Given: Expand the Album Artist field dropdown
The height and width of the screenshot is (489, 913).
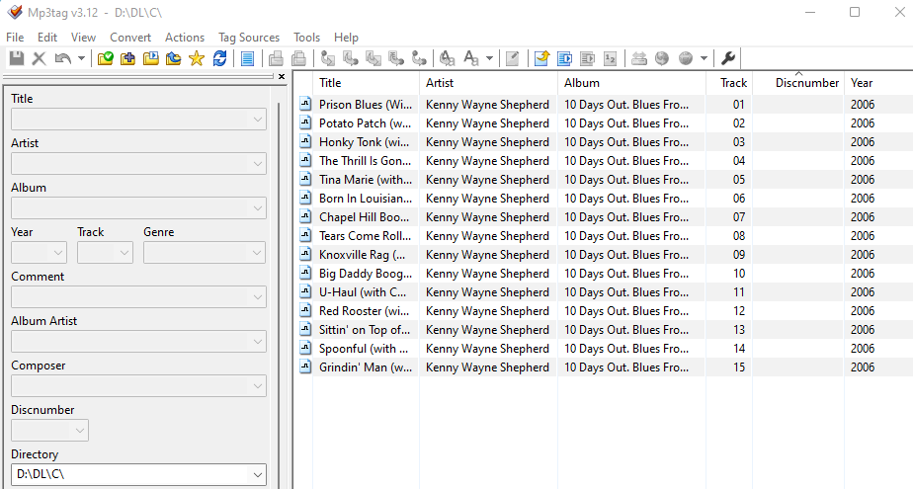Looking at the screenshot, I should click(257, 342).
